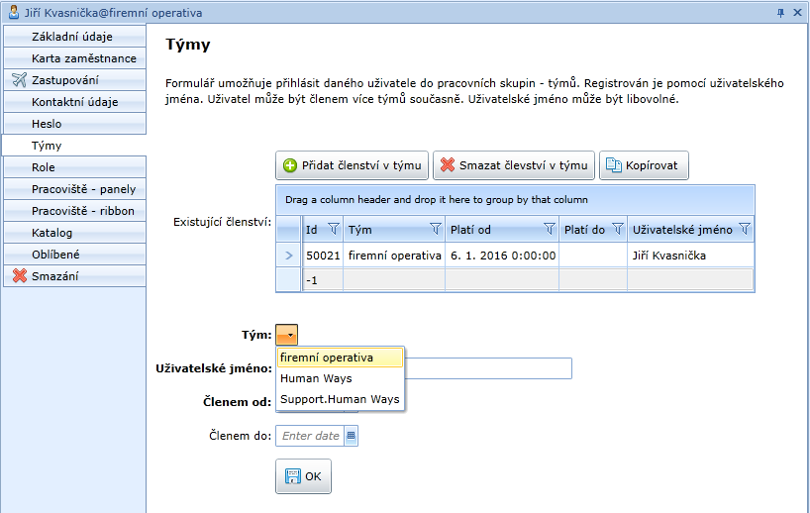Switch to the Role section

point(44,167)
